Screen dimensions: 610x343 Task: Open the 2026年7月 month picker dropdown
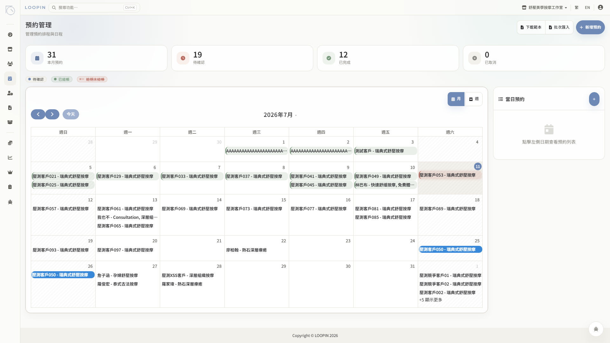point(280,115)
